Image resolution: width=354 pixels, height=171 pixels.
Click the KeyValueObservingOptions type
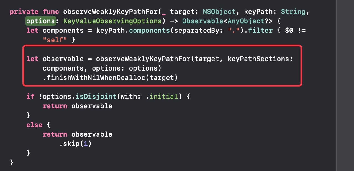point(112,21)
